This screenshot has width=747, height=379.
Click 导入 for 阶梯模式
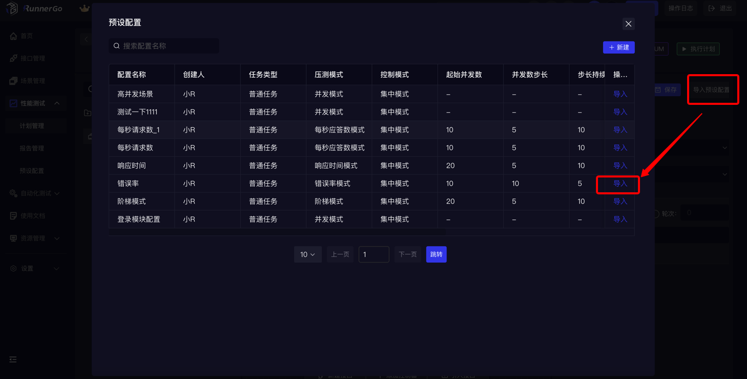coord(620,202)
